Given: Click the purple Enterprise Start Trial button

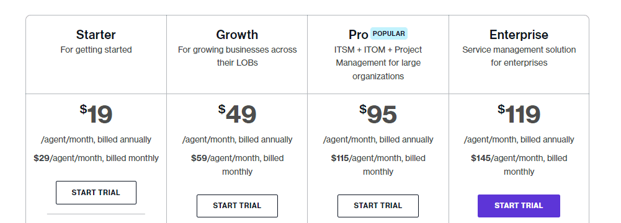Looking at the screenshot, I should (x=519, y=206).
